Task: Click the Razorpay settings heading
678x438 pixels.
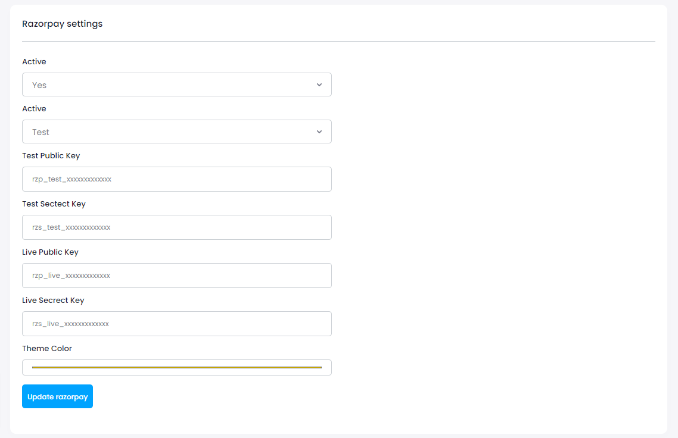Action: tap(63, 24)
